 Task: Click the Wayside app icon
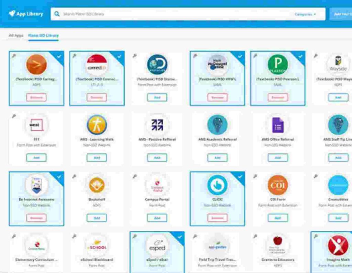coord(338,64)
